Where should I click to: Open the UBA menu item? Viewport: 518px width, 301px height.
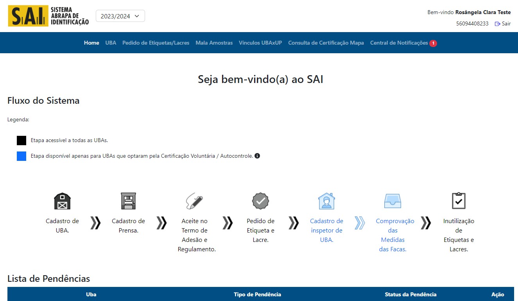coord(111,43)
